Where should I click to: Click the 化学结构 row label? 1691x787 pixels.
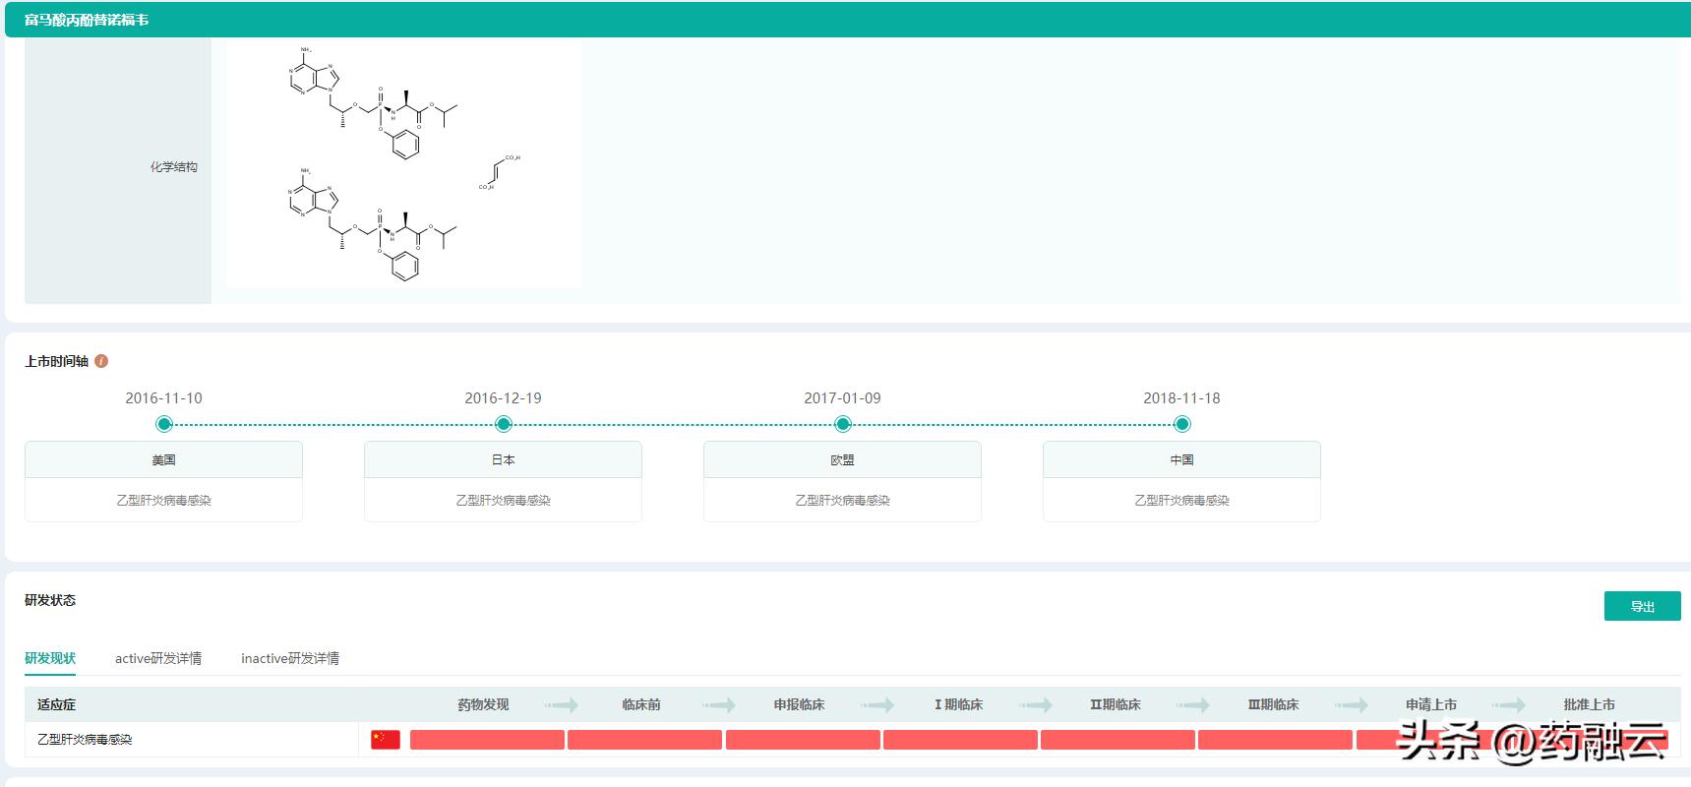[x=174, y=167]
